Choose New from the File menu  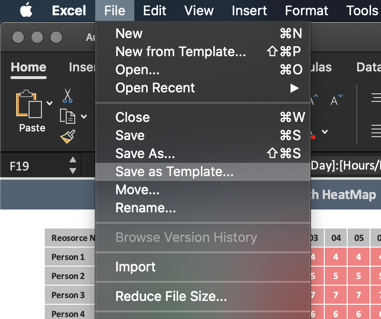tap(129, 33)
